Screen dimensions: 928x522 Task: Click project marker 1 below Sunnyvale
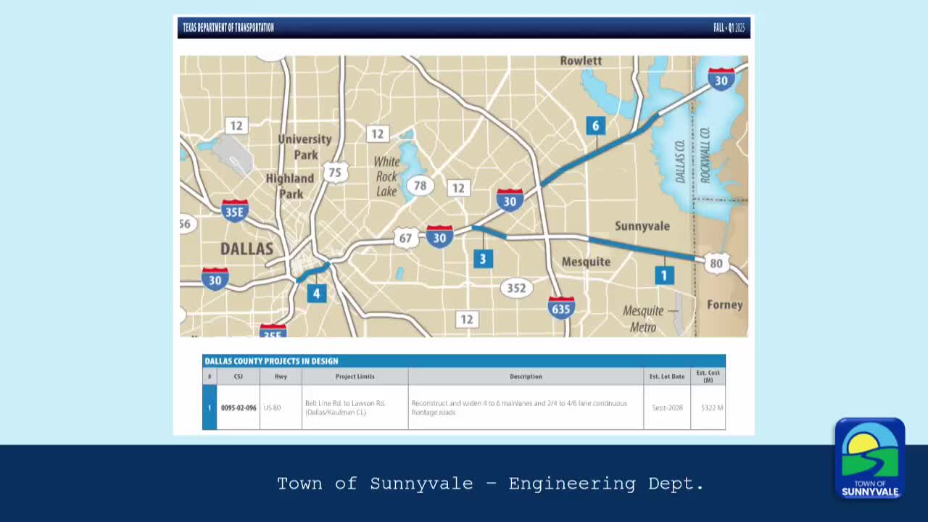coord(664,275)
